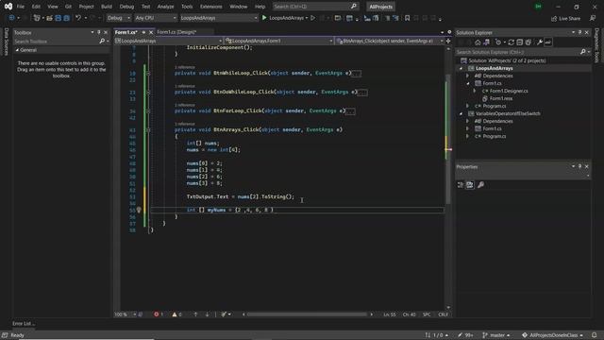604x340 pixels.
Task: Click the New Project toolbar icon
Action: (x=37, y=18)
